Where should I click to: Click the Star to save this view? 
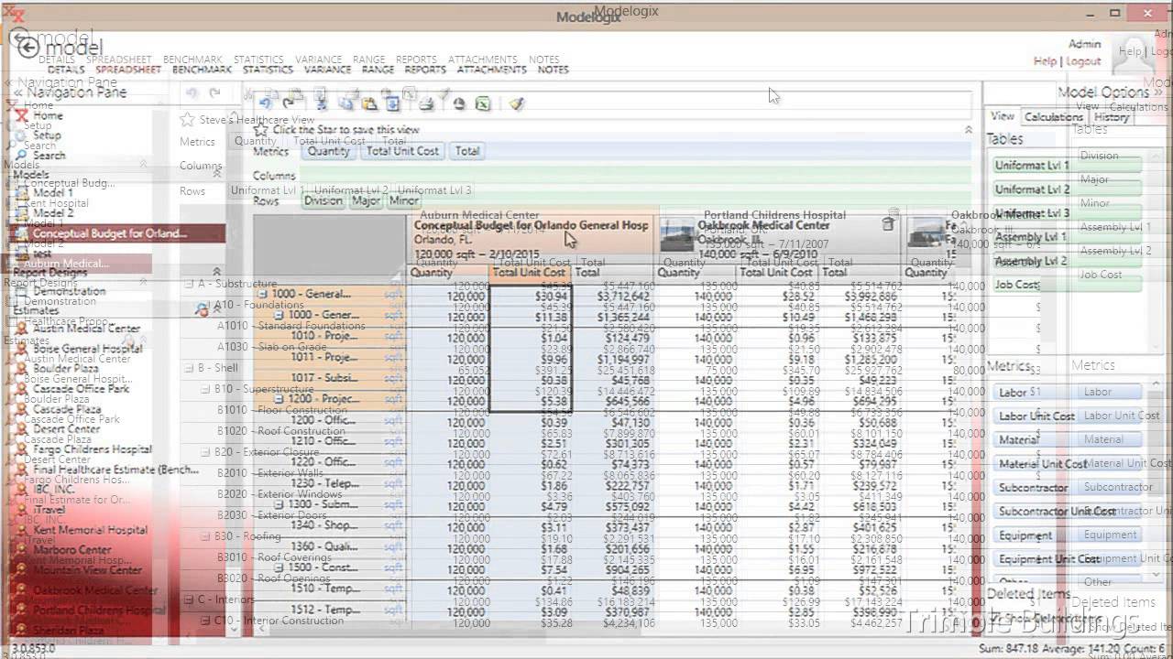[x=261, y=130]
